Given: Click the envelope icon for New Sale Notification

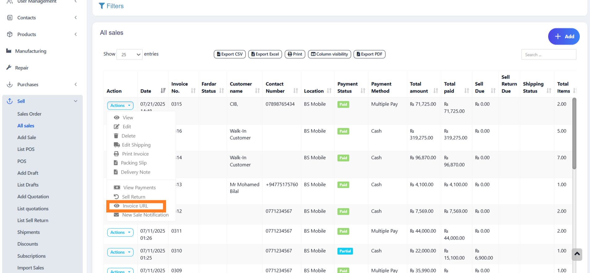Looking at the screenshot, I should 117,214.
